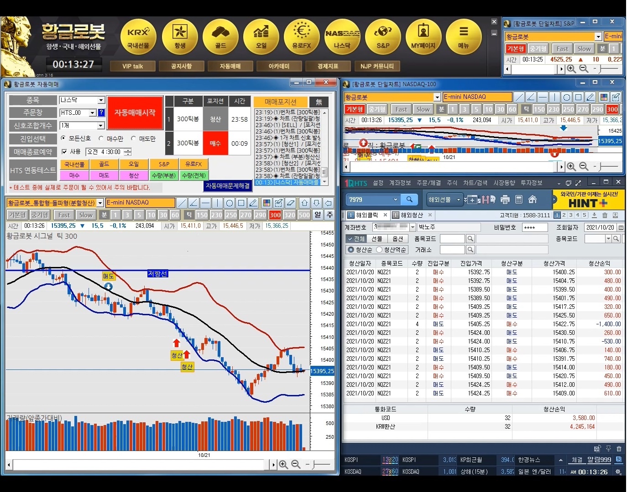This screenshot has width=627, height=492.
Task: Open the 오일 round icon
Action: pyautogui.click(x=261, y=37)
